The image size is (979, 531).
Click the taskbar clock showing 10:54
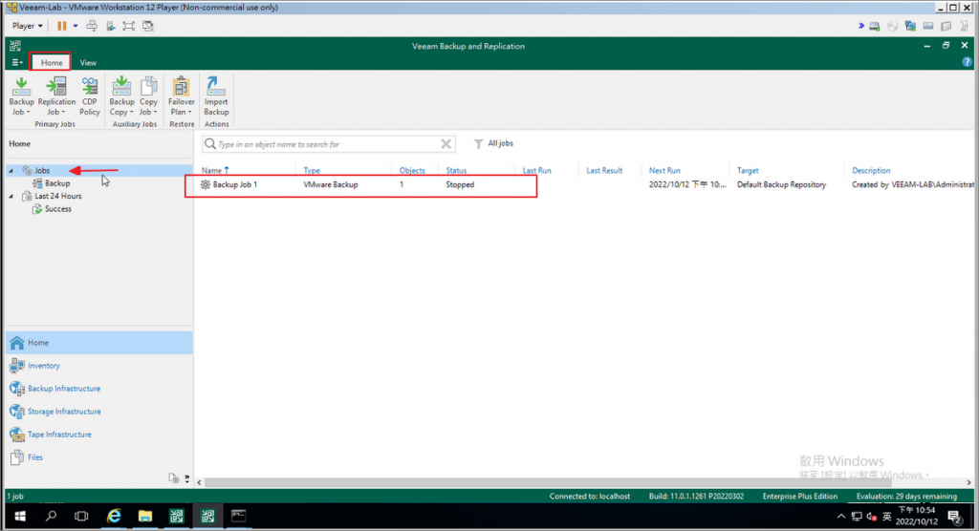point(917,516)
